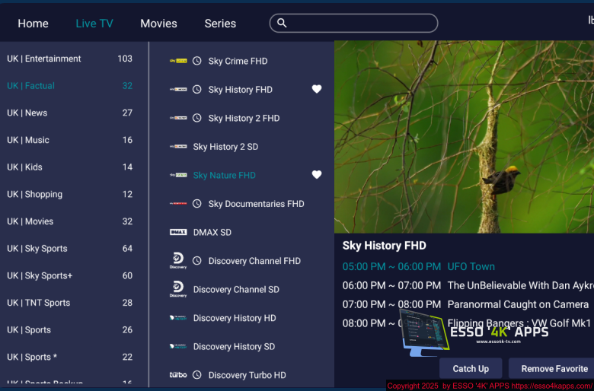
Task: Select the UK | TNT Sports category
Action: [70, 303]
